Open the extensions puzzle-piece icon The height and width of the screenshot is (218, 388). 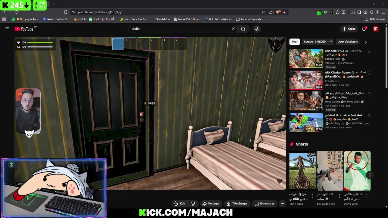pos(337,12)
